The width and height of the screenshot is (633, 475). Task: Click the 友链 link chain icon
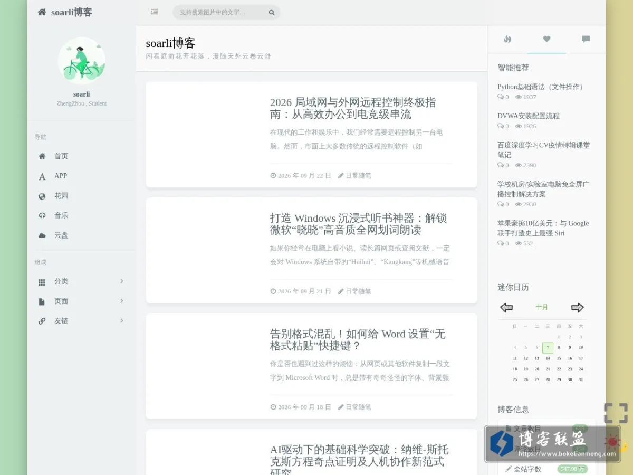tap(42, 321)
